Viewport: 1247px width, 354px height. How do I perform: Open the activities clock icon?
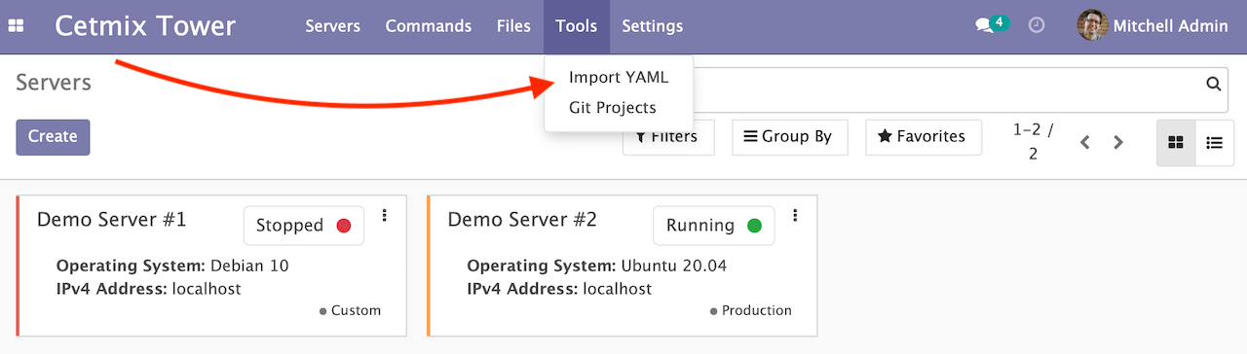(1037, 26)
